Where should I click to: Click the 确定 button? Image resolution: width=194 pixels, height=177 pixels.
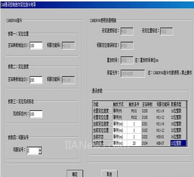75,174
